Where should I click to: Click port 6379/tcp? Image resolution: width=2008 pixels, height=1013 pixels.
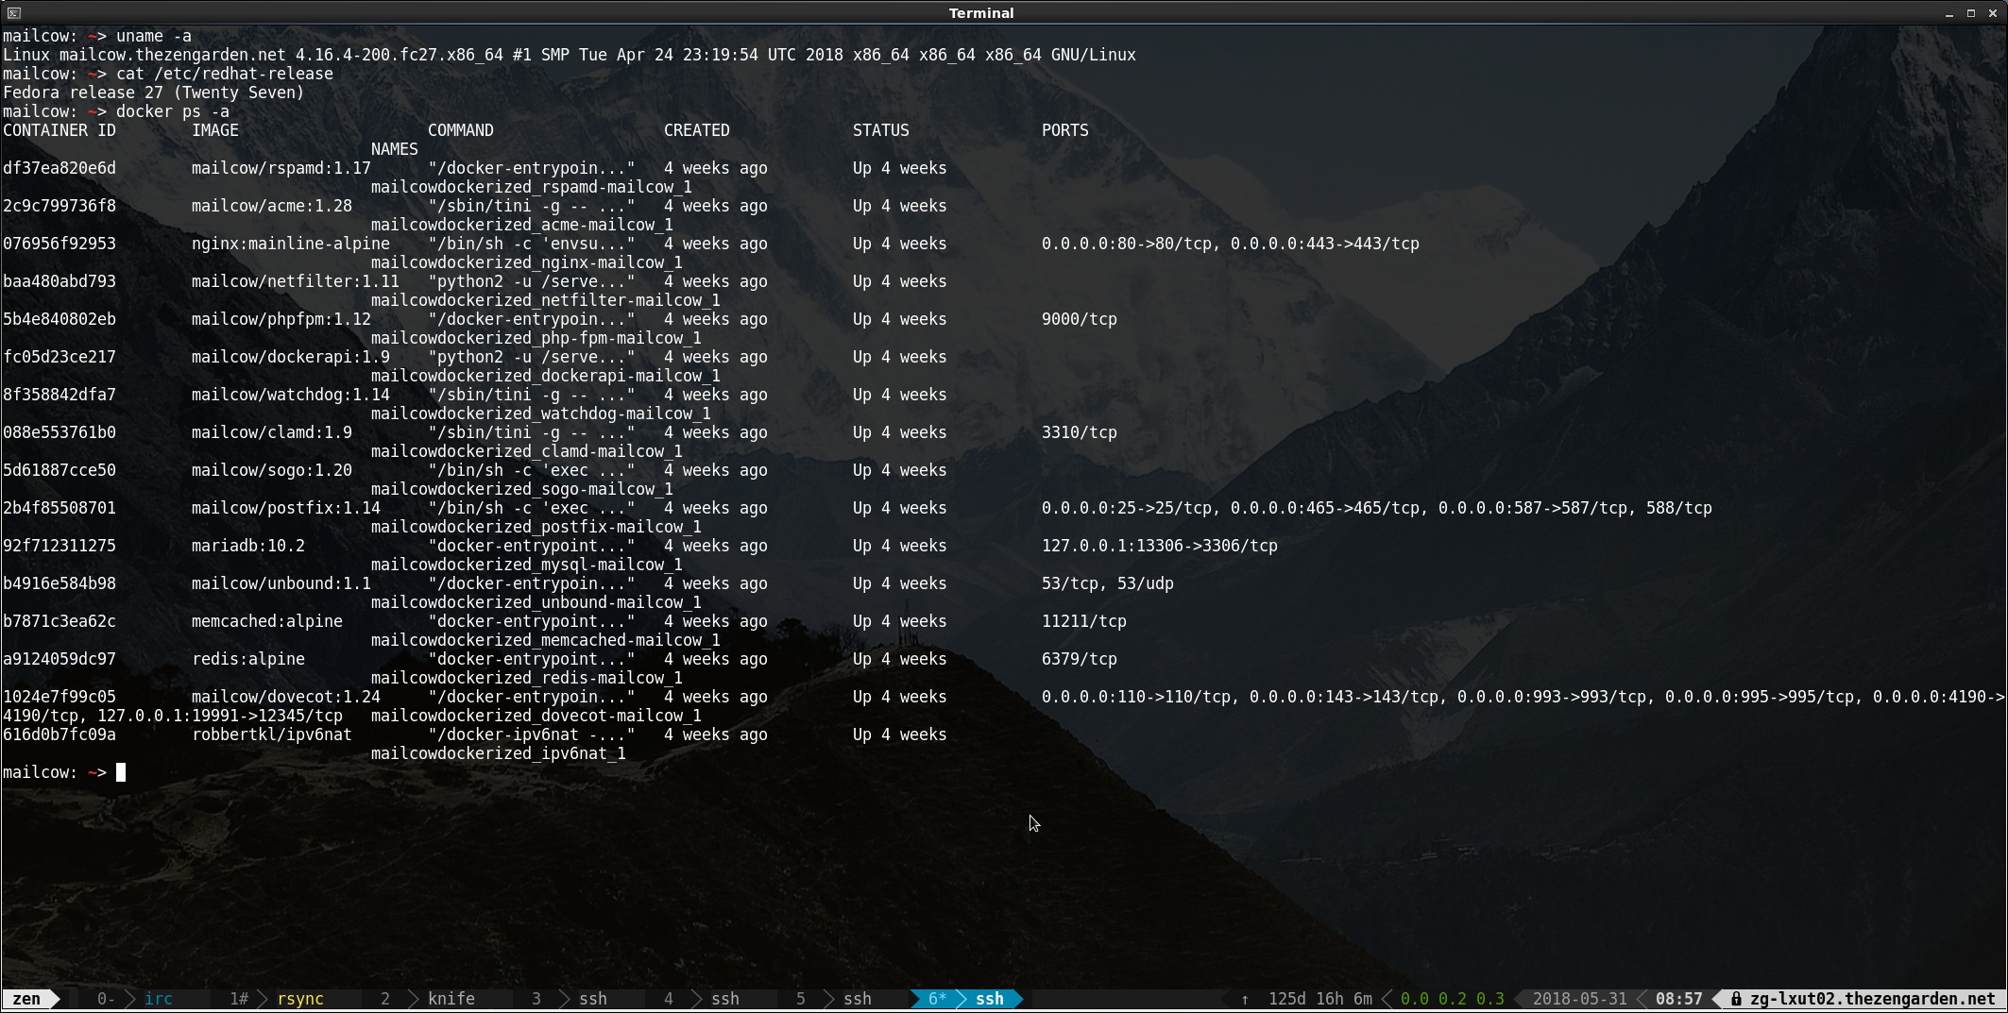[1080, 659]
